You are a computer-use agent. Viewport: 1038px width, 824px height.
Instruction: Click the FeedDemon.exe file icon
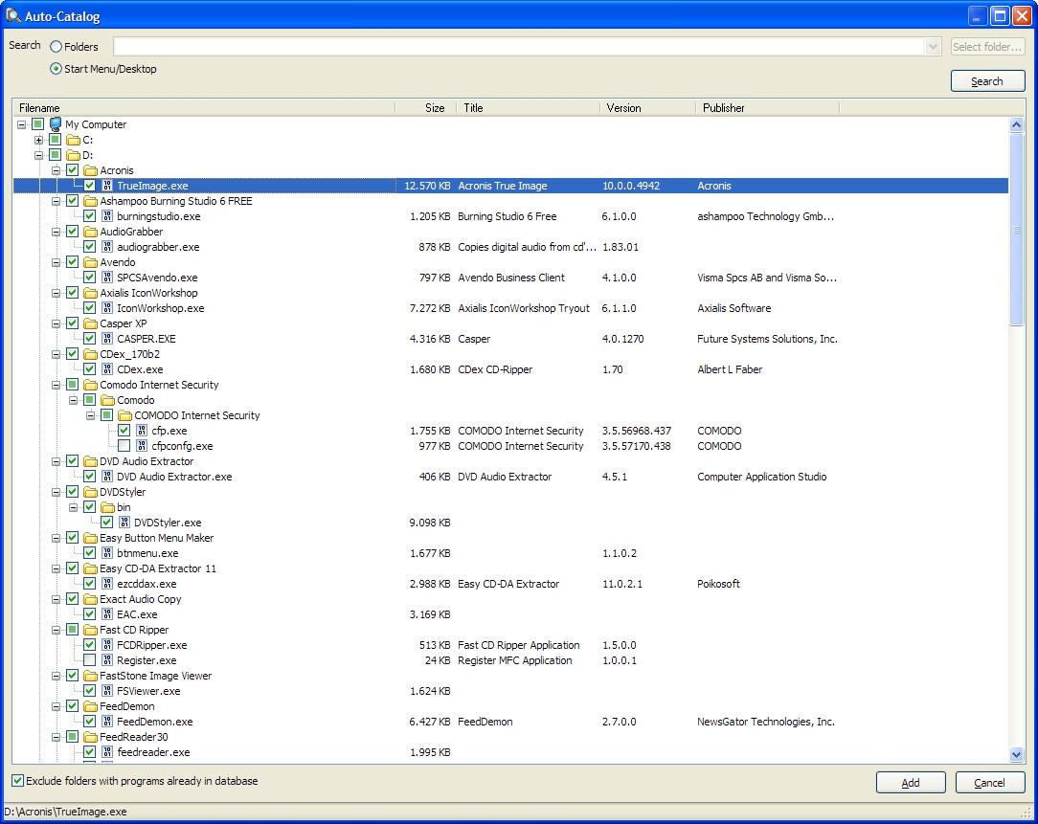click(107, 722)
